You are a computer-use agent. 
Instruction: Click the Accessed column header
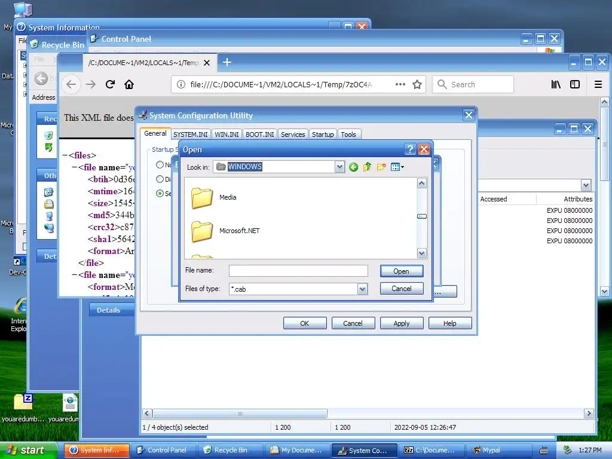click(507, 199)
